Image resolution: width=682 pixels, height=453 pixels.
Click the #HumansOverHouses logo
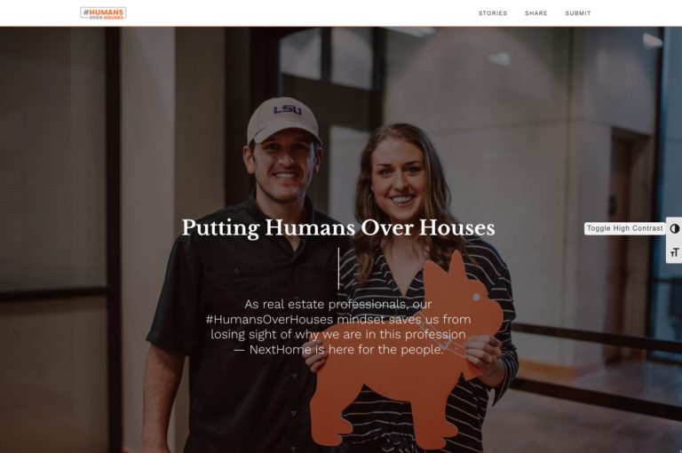[x=103, y=13]
